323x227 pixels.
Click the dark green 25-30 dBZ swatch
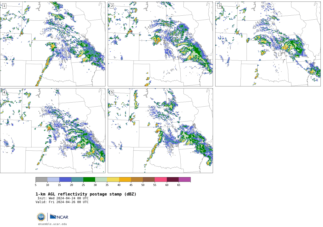pos(89,179)
